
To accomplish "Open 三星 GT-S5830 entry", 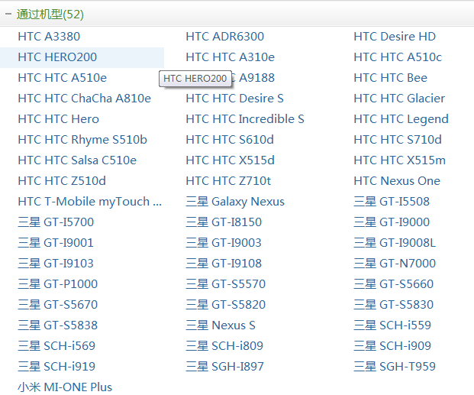I will 394,304.
